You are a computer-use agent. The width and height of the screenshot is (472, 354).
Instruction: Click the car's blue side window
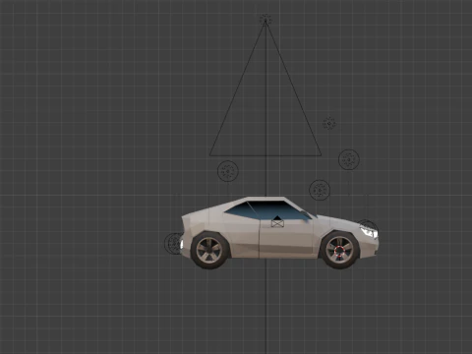point(266,210)
